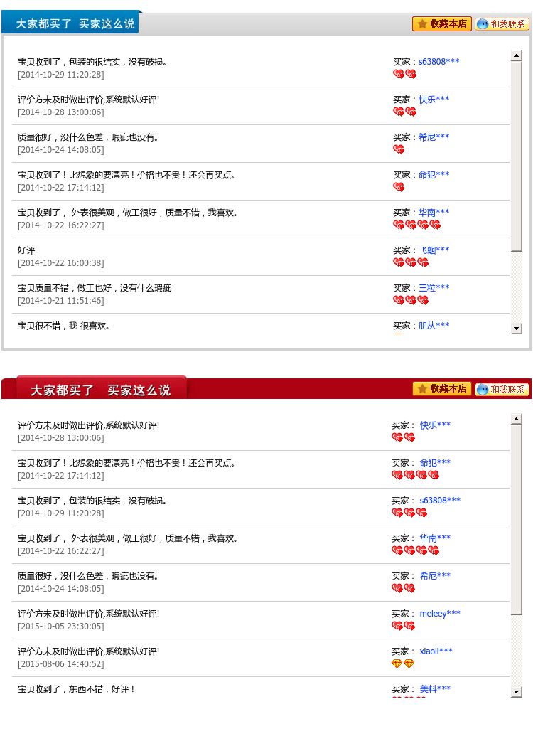
Task: Open the red panel 大家都买了 买家这么说 tab
Action: (101, 389)
